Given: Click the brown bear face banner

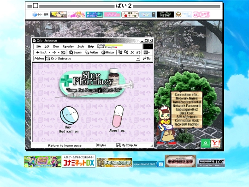Looking at the screenshot, I should [184, 15].
